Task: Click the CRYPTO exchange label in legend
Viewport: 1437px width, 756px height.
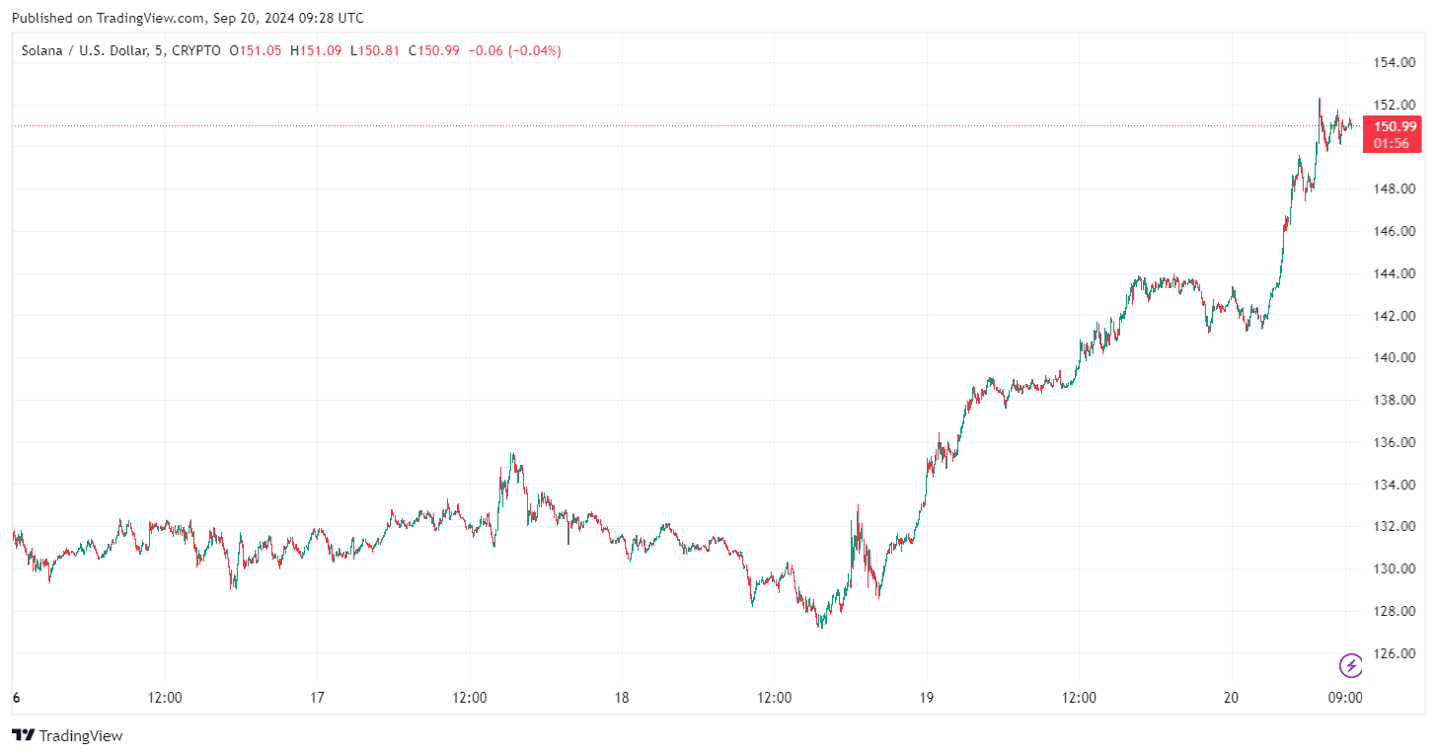Action: pos(195,50)
